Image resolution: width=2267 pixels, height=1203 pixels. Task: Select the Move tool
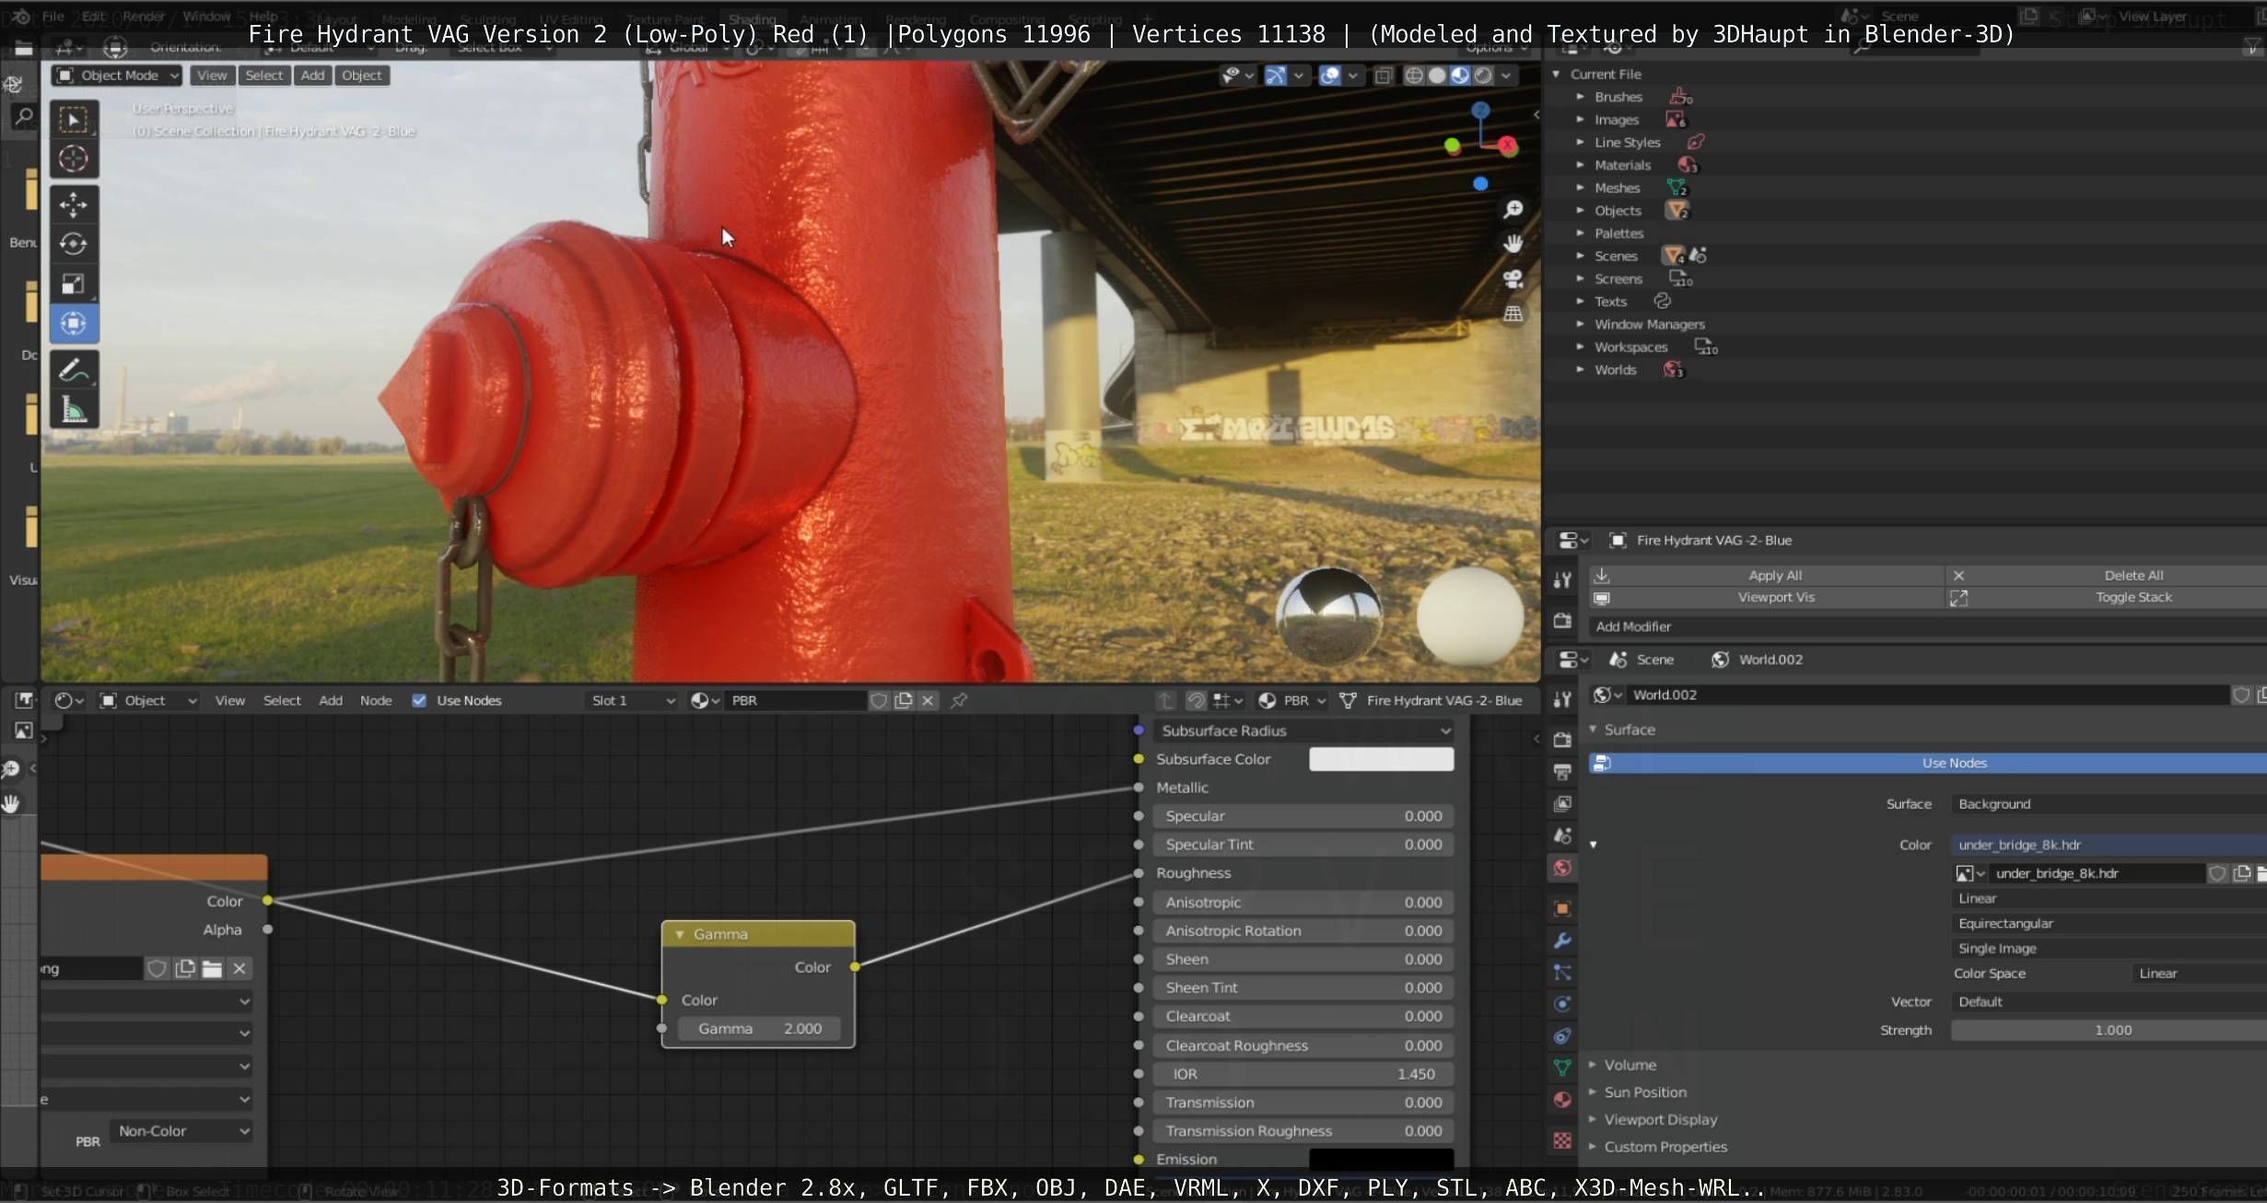tap(74, 204)
